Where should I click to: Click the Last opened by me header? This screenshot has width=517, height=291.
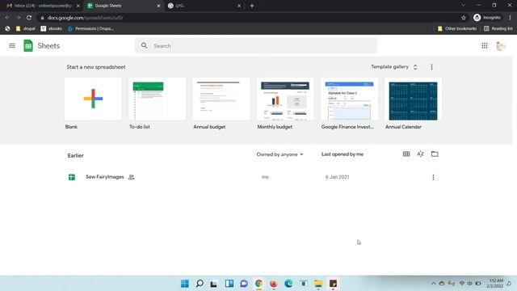point(343,154)
